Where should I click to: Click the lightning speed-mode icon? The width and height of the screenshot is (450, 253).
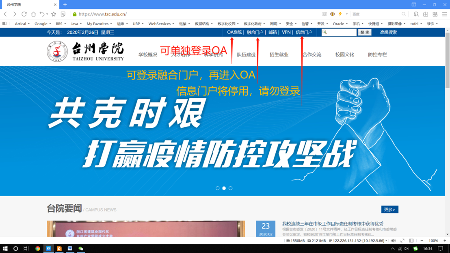pyautogui.click(x=340, y=14)
